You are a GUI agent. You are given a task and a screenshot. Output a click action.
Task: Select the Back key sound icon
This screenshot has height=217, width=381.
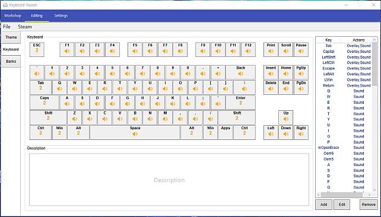(240, 74)
